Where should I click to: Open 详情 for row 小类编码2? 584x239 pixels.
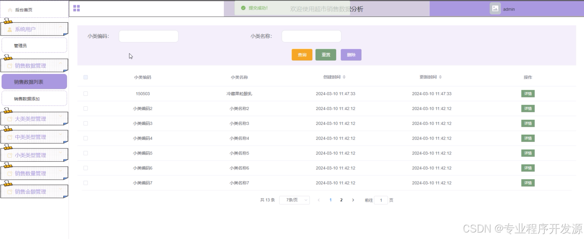[x=528, y=108]
